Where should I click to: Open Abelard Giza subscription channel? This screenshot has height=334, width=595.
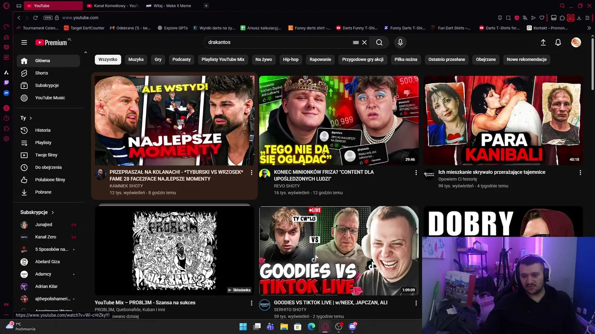click(48, 262)
